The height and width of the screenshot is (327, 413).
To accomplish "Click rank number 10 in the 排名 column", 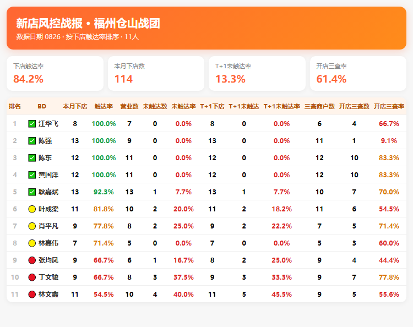I will (15, 277).
